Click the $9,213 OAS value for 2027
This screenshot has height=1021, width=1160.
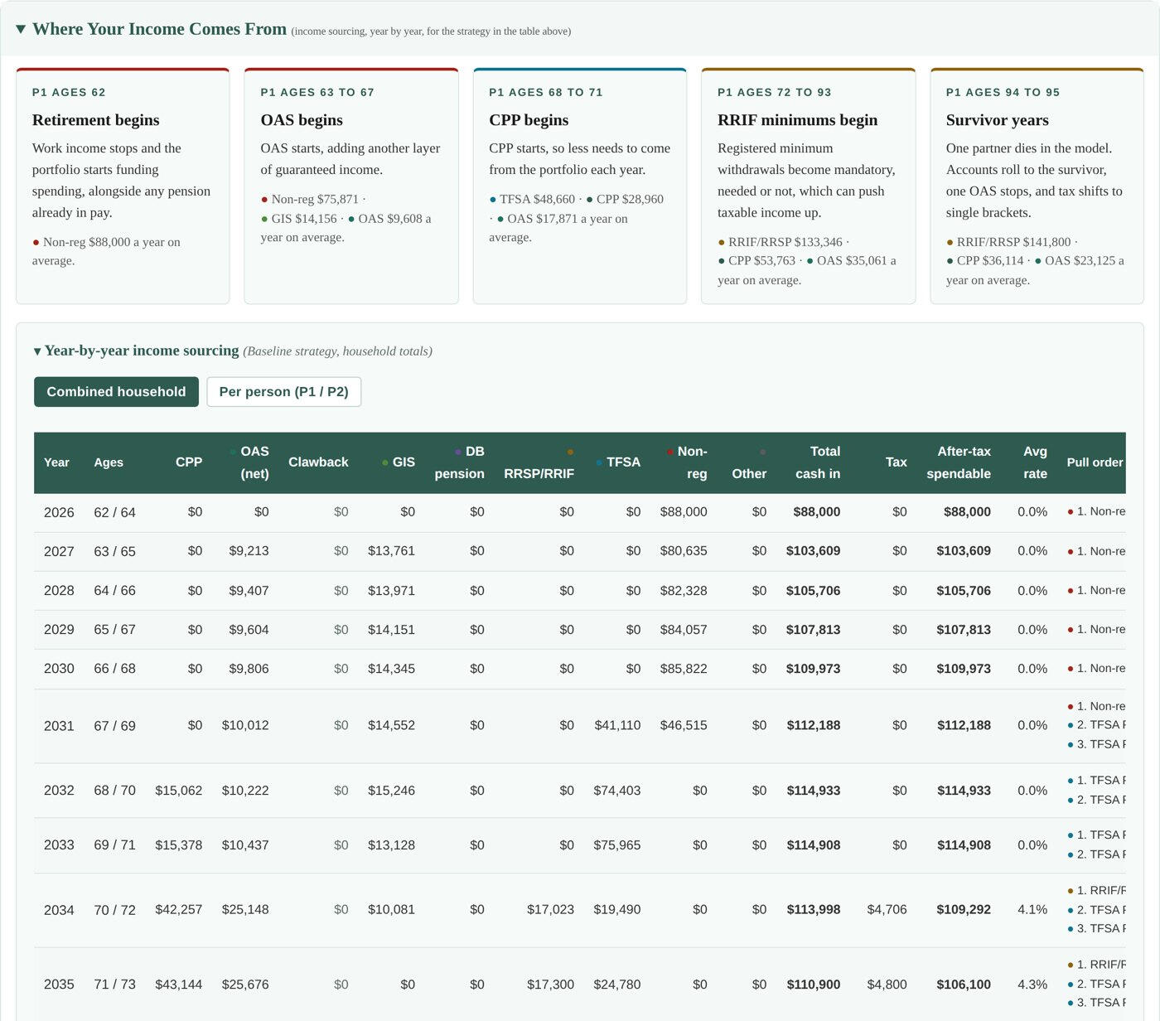click(249, 551)
